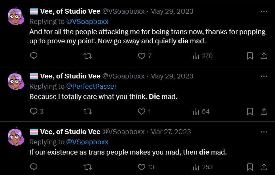Like the tweet with 13 likes

[141, 167]
